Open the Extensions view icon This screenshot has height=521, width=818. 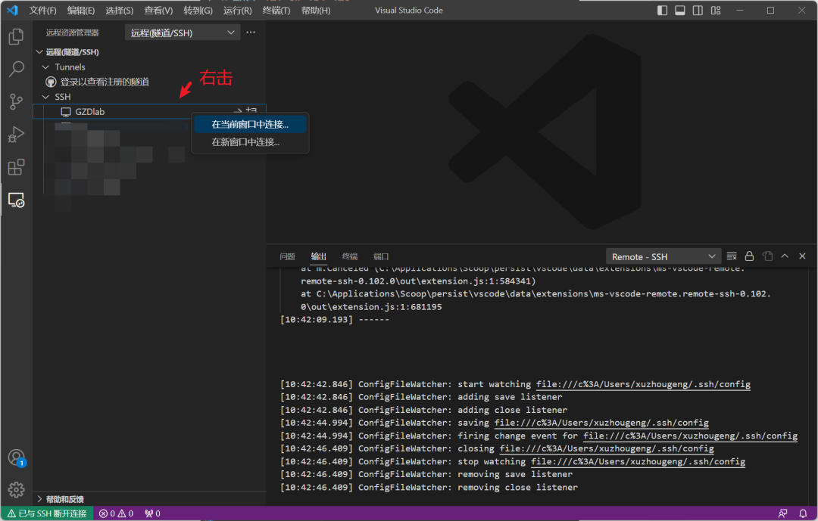click(x=16, y=167)
